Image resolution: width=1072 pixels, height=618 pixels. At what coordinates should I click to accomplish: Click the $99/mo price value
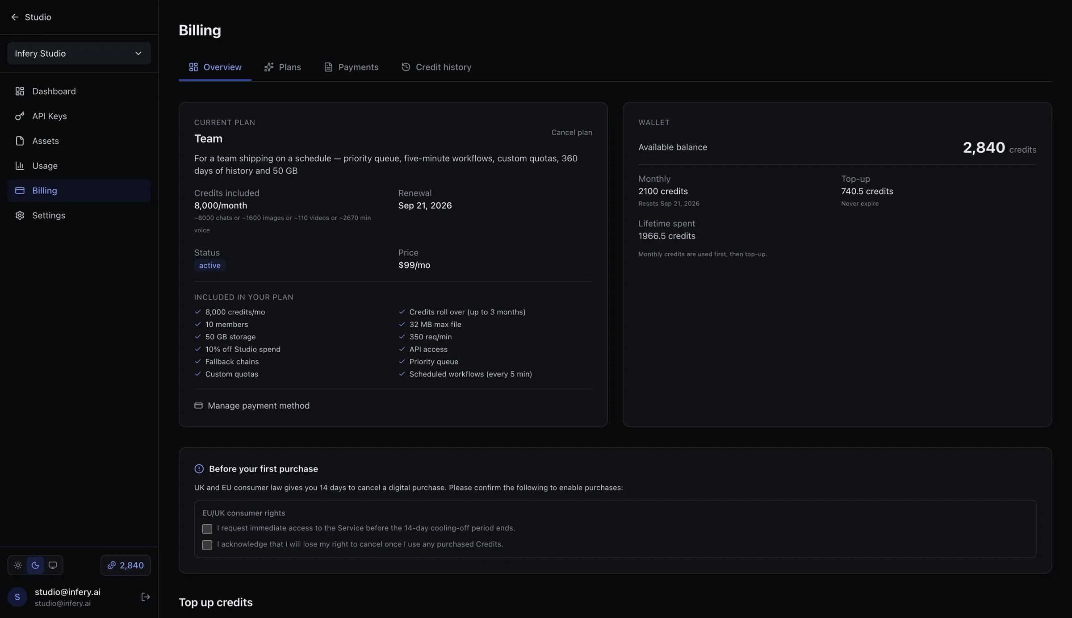pos(414,265)
